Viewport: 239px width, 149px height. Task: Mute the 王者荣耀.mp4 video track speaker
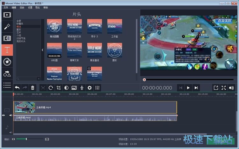[x=11, y=115]
